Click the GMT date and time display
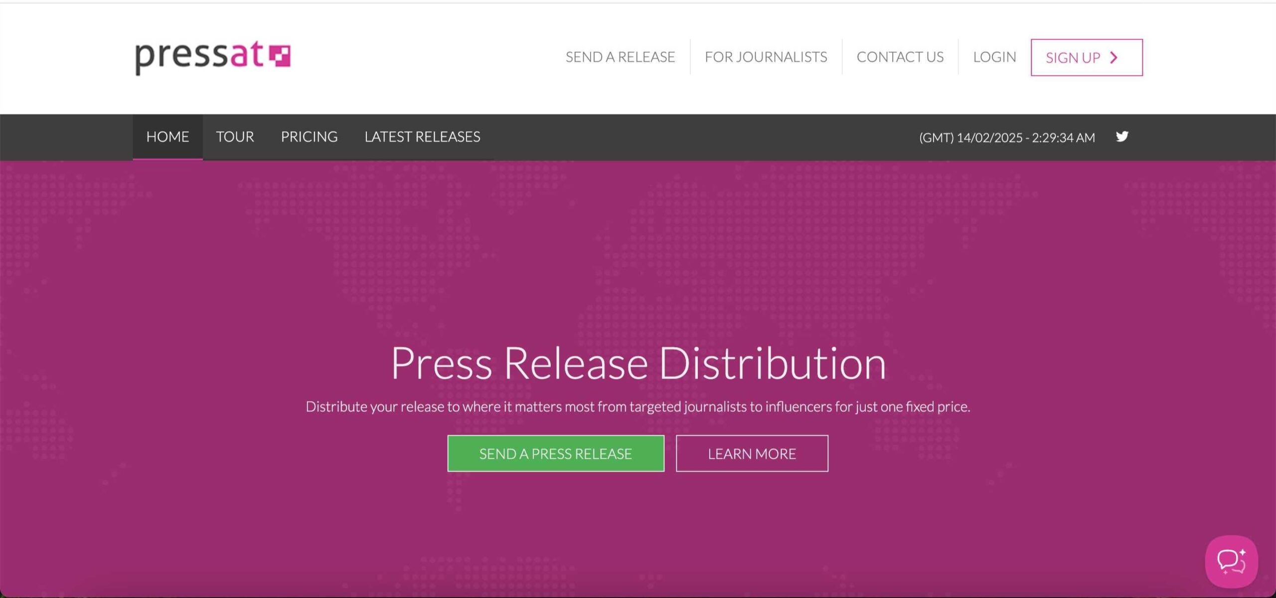This screenshot has height=598, width=1276. click(x=1007, y=138)
